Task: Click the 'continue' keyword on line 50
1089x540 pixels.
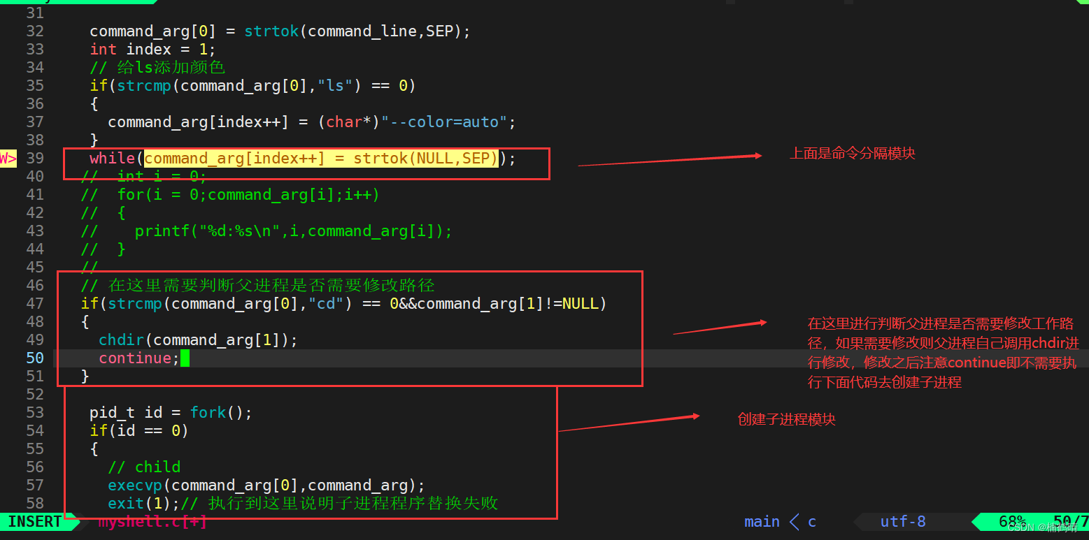Action: (x=135, y=358)
